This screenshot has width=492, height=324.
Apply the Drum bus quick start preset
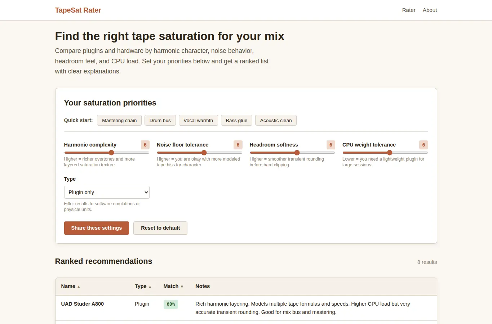pyautogui.click(x=160, y=120)
